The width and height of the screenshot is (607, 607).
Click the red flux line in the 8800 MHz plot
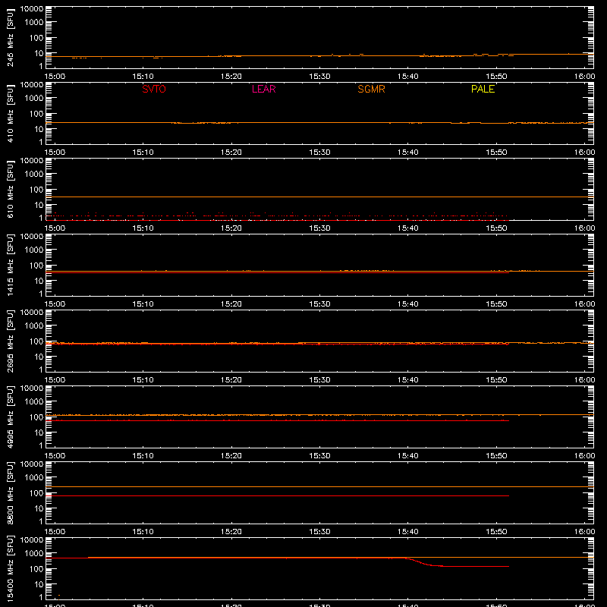pyautogui.click(x=277, y=496)
